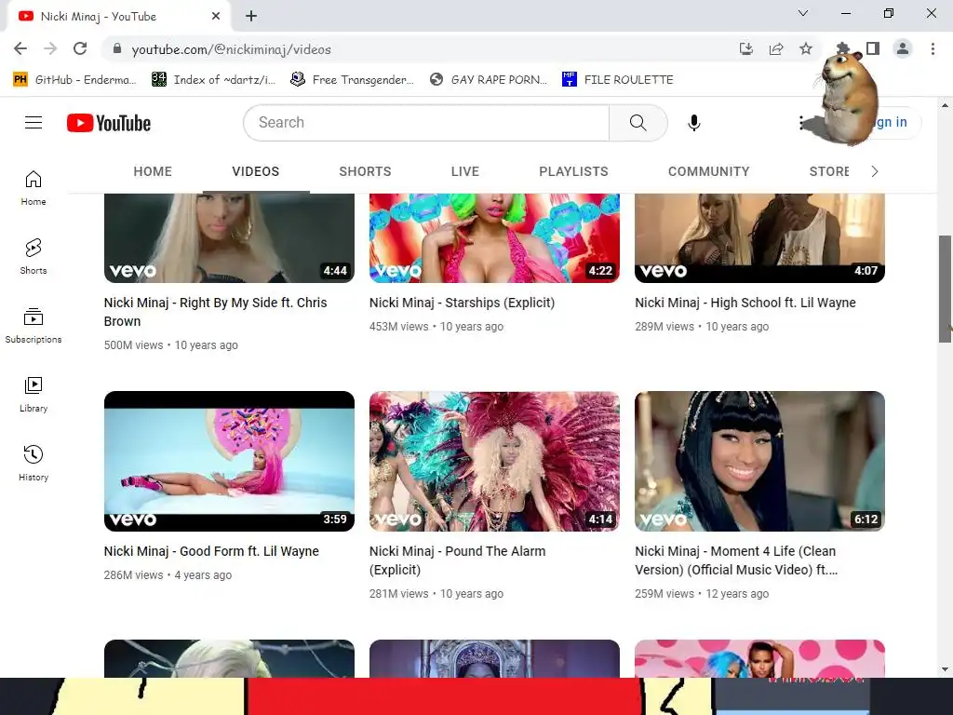953x715 pixels.
Task: Switch to the HOME channel tab
Action: point(153,171)
